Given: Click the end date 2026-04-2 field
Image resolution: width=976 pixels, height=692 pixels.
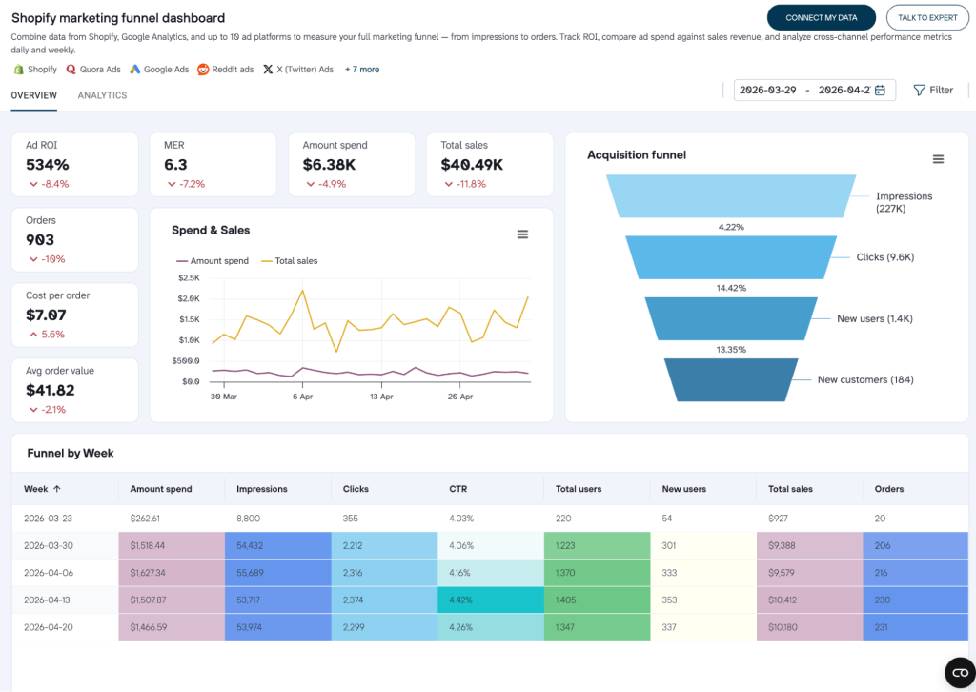Looking at the screenshot, I should (844, 91).
